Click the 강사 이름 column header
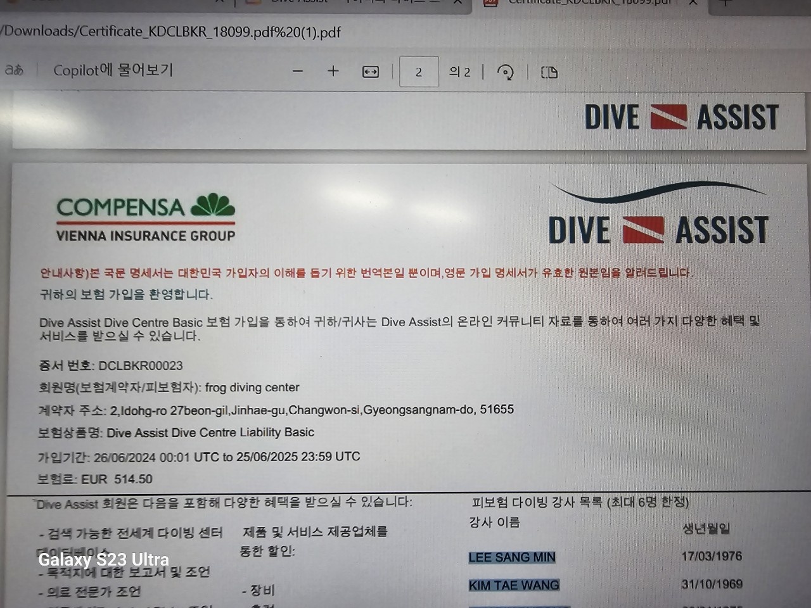Image resolution: width=811 pixels, height=608 pixels. 494,522
